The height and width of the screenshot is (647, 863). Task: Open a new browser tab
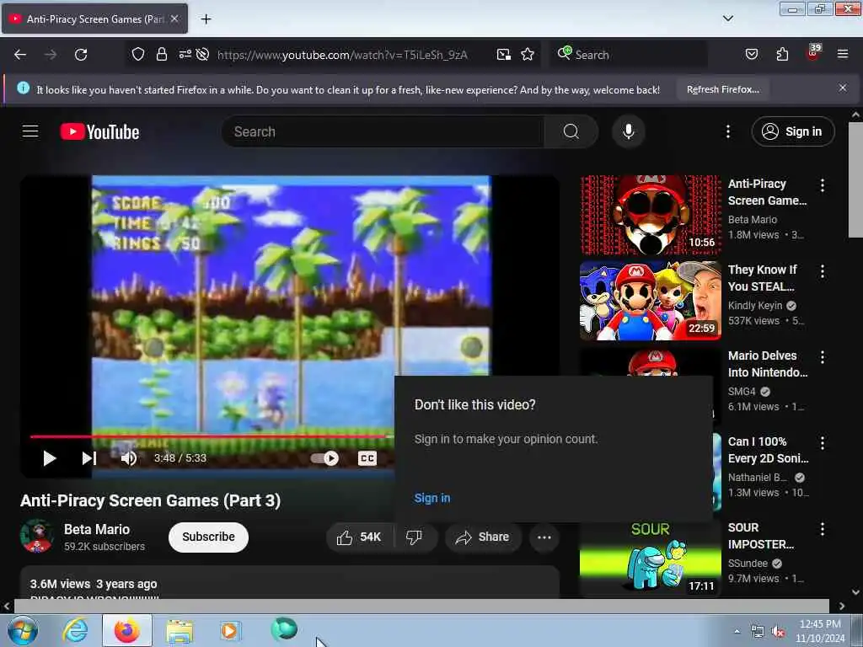tap(206, 19)
